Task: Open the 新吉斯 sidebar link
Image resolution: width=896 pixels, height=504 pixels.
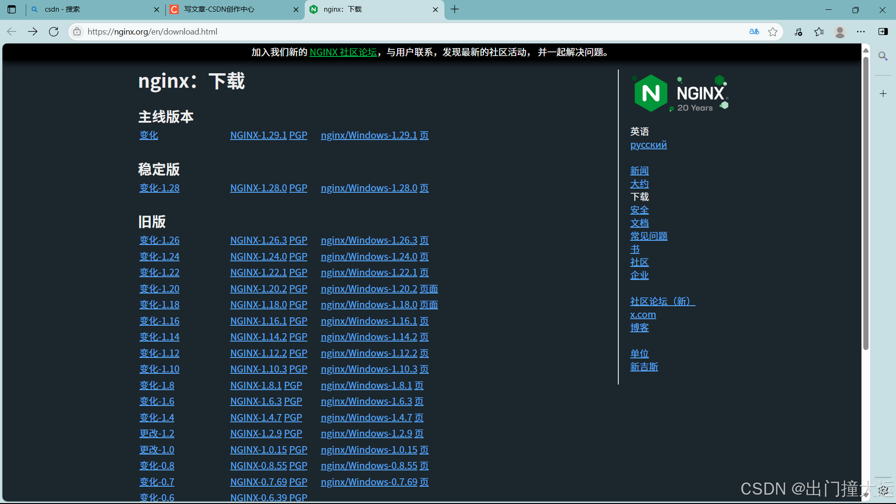Action: point(644,367)
